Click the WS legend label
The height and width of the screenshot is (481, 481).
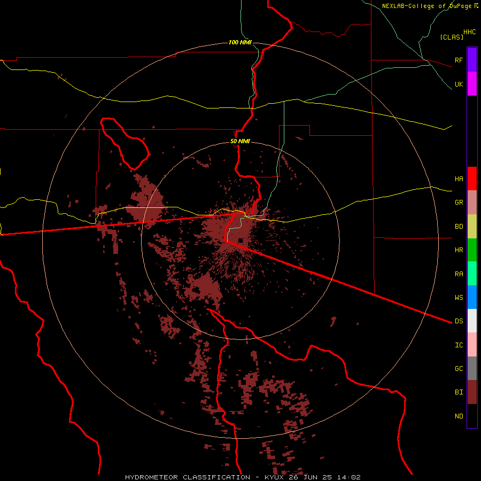click(459, 297)
